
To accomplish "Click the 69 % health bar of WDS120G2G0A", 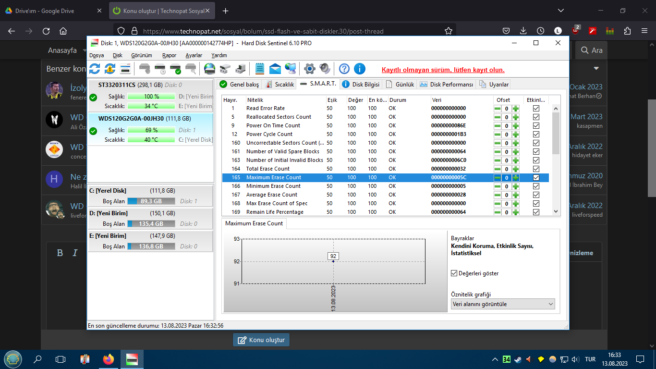I will coord(151,130).
